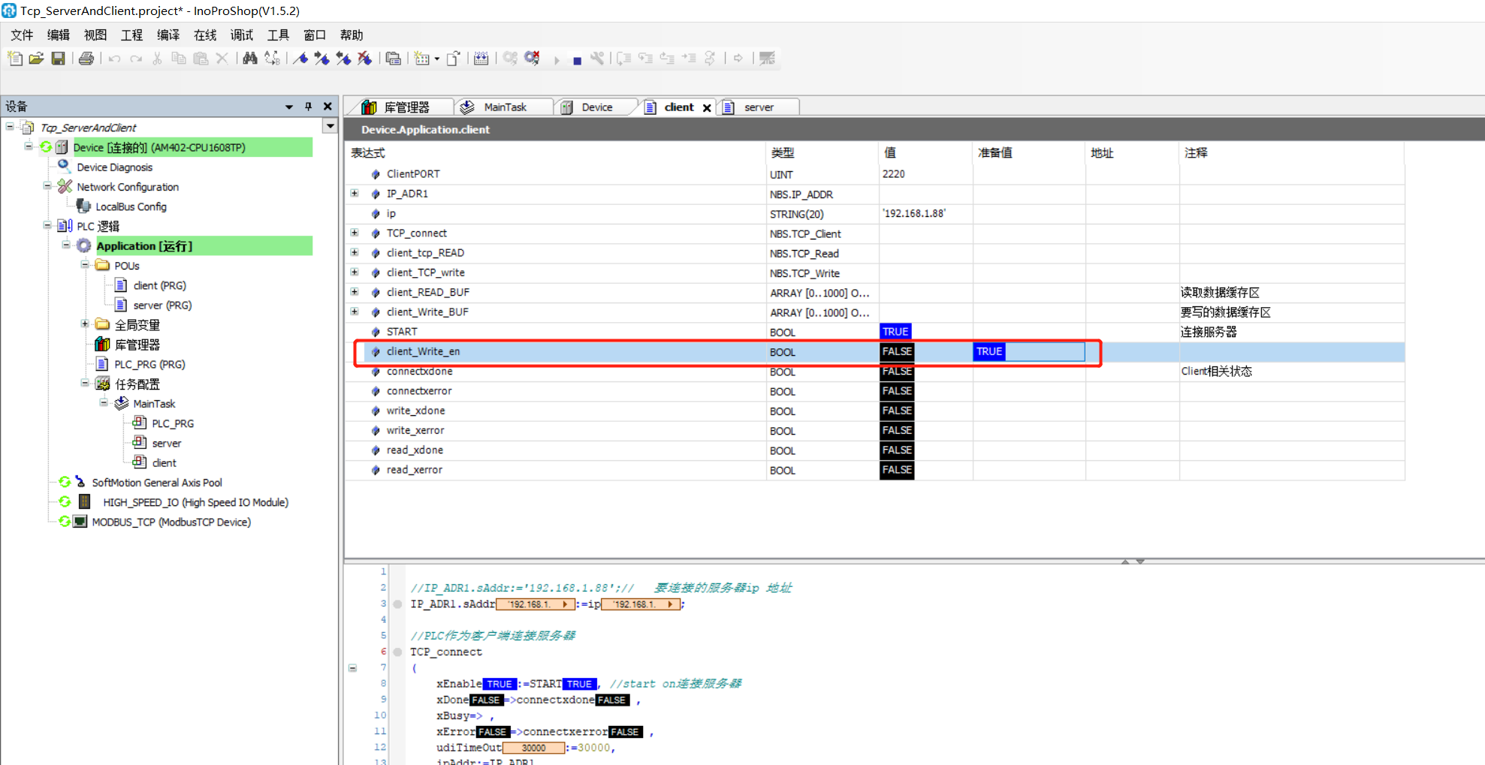Select client (PRG) in POUs folder

tap(159, 285)
